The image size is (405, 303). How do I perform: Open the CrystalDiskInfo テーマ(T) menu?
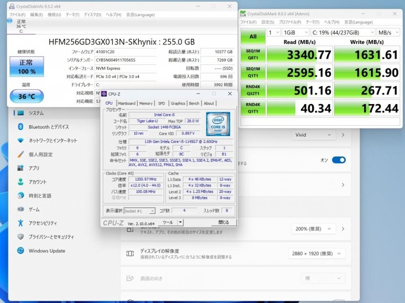72,15
